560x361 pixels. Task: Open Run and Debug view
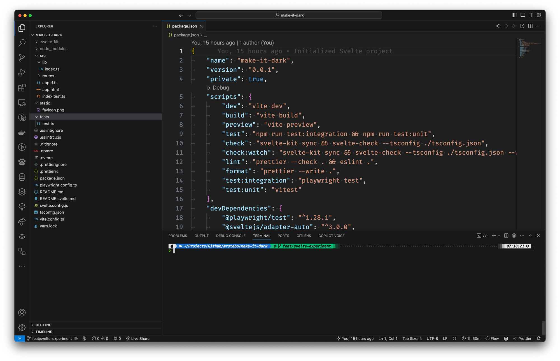pyautogui.click(x=22, y=73)
